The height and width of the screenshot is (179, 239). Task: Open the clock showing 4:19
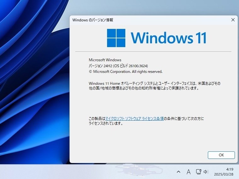230,169
